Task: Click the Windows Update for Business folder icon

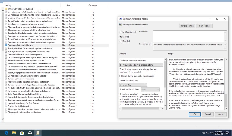Action: point(6,9)
